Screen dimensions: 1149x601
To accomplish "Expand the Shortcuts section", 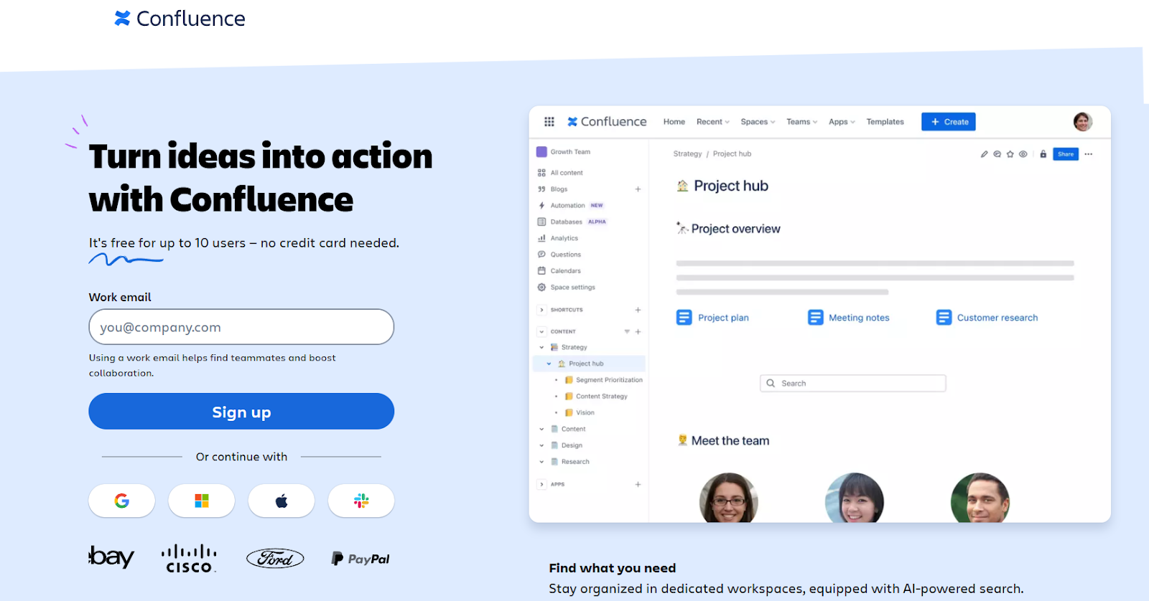I will pyautogui.click(x=542, y=310).
